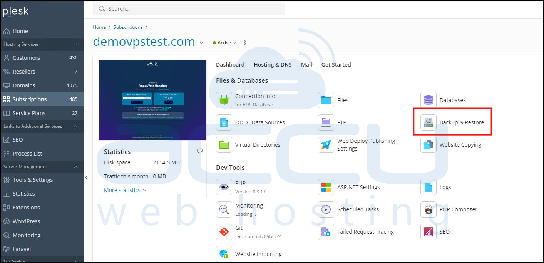Click the "Last commit: 09bf324" text
The image size is (544, 263).
(258, 236)
